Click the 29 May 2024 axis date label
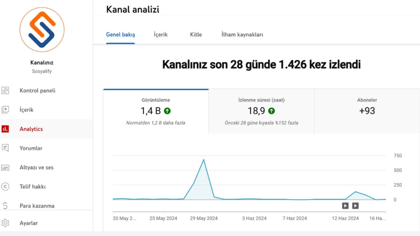The image size is (420, 236). pyautogui.click(x=204, y=218)
